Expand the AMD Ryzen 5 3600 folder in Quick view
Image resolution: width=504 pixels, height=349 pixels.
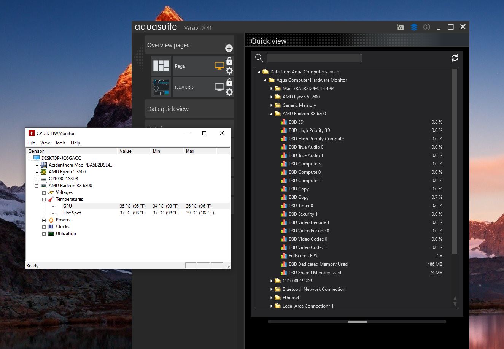[x=272, y=97]
